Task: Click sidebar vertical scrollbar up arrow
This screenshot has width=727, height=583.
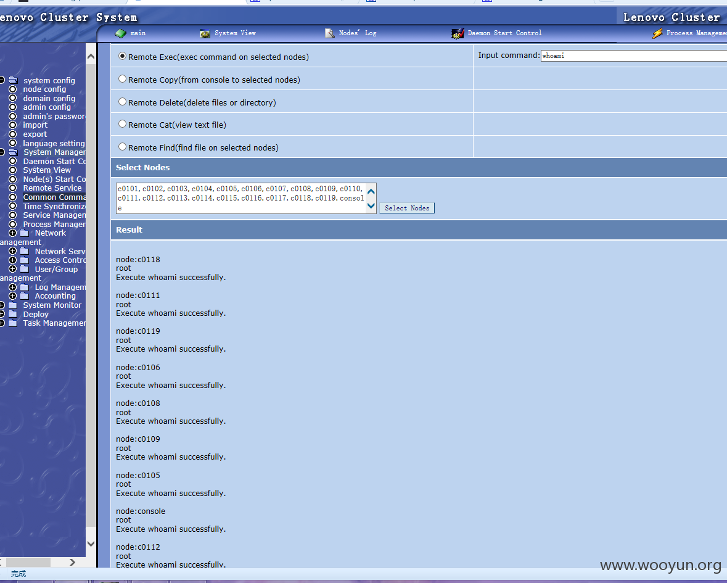Action: pos(91,57)
